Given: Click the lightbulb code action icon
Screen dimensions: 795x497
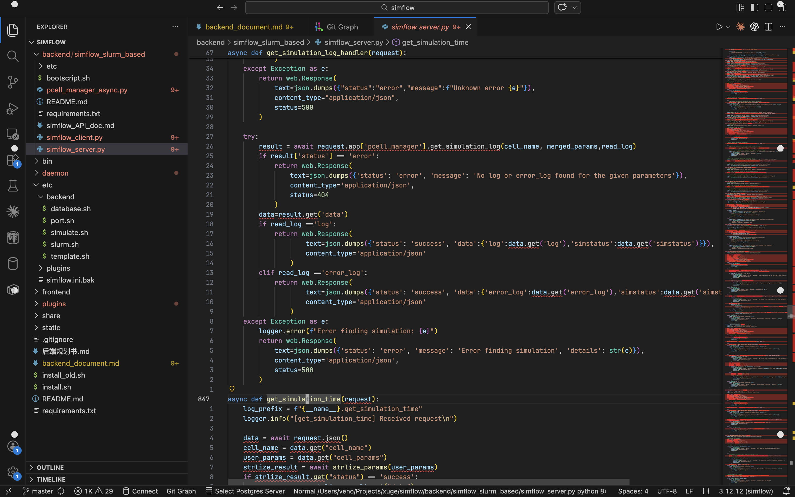Looking at the screenshot, I should [232, 389].
